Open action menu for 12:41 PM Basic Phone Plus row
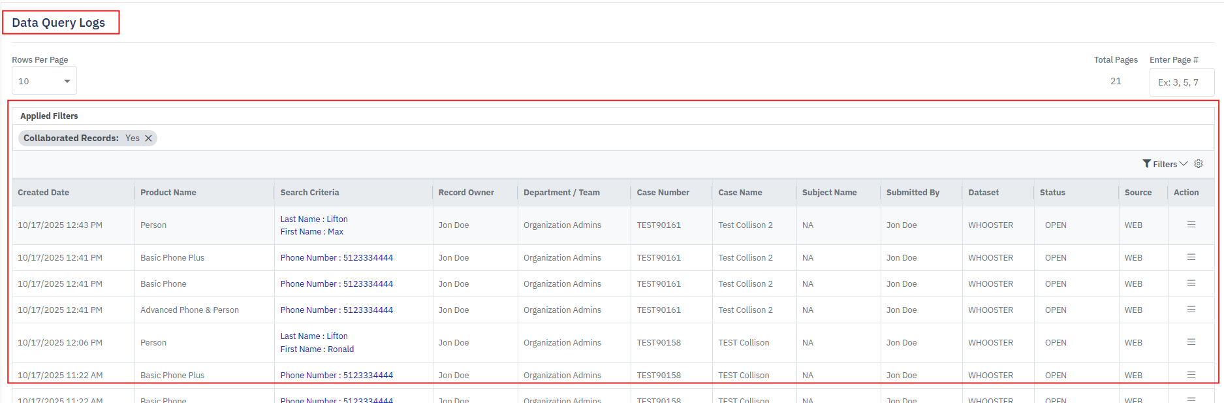 tap(1191, 257)
